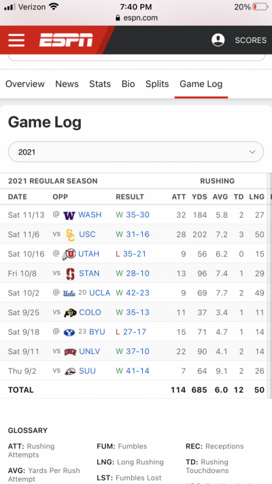This screenshot has height=484, width=272.
Task: Open the UCLA team link
Action: click(99, 293)
